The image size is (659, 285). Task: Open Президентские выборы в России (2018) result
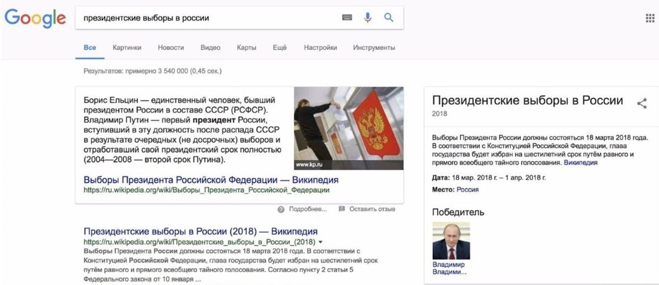click(x=200, y=232)
